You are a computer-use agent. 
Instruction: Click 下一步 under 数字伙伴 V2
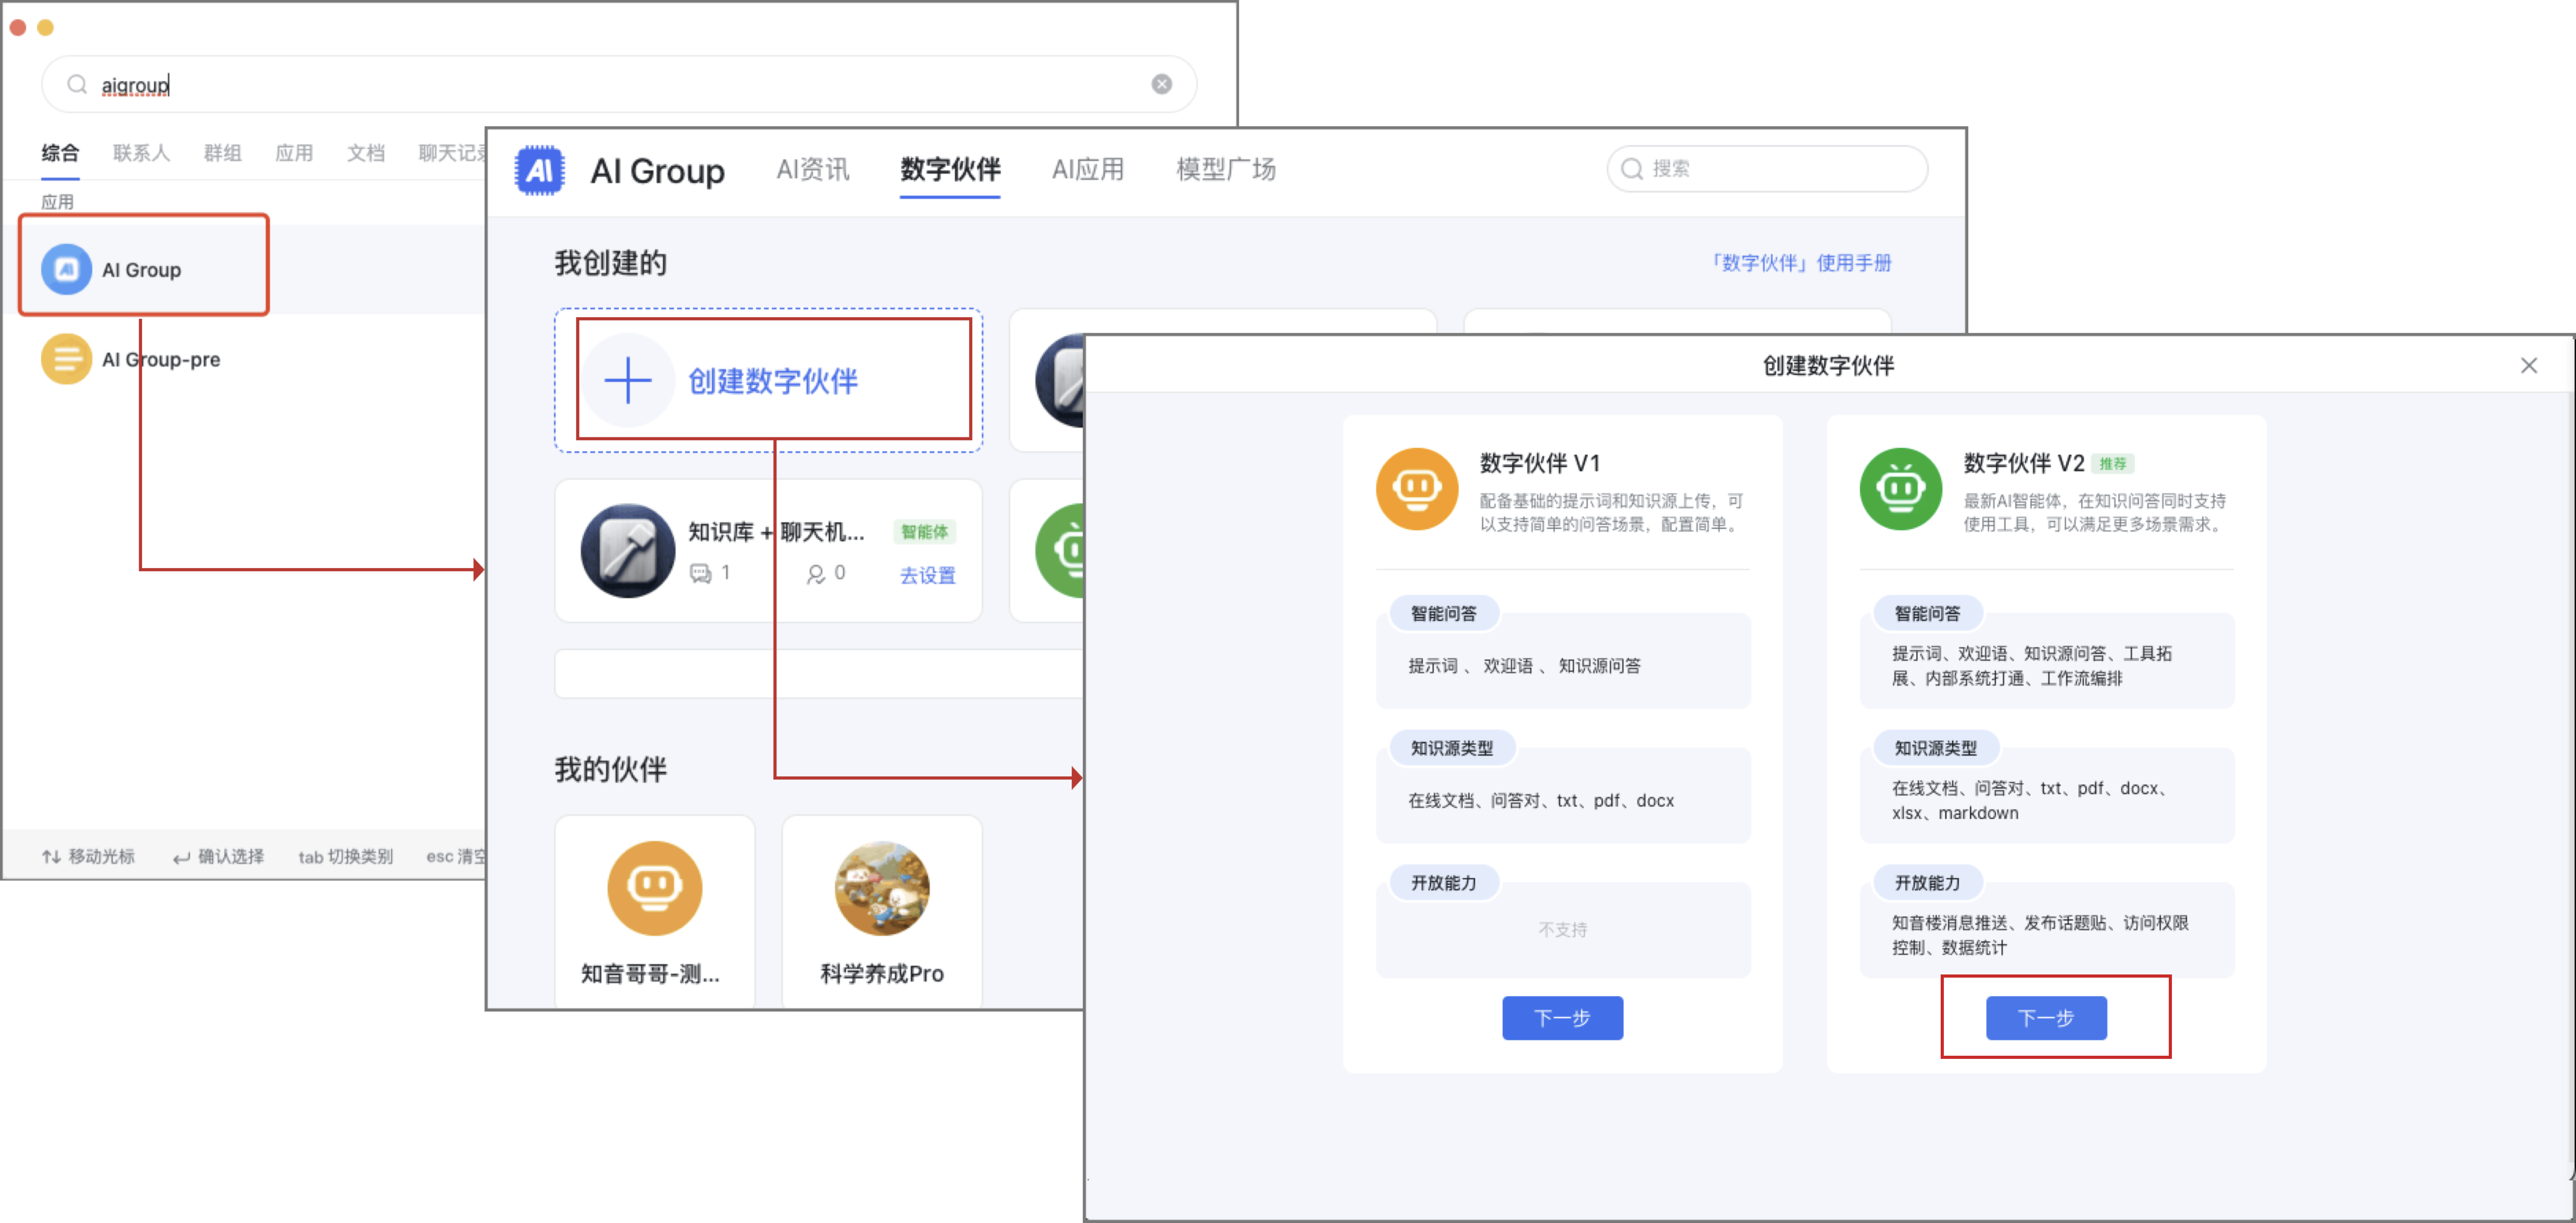[2046, 1018]
